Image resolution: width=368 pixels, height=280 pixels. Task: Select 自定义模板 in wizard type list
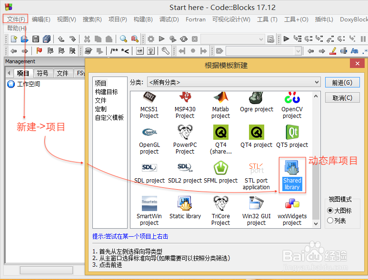click(x=109, y=117)
